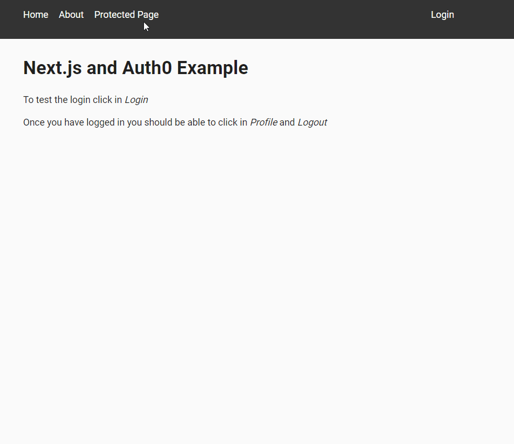Click the blank white page area below the paragraphs
This screenshot has height=444, width=514.
coord(257,278)
